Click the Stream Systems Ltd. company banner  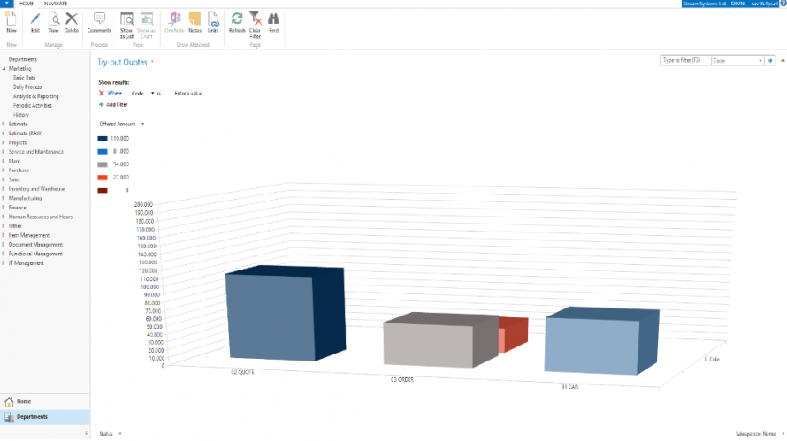[x=730, y=4]
